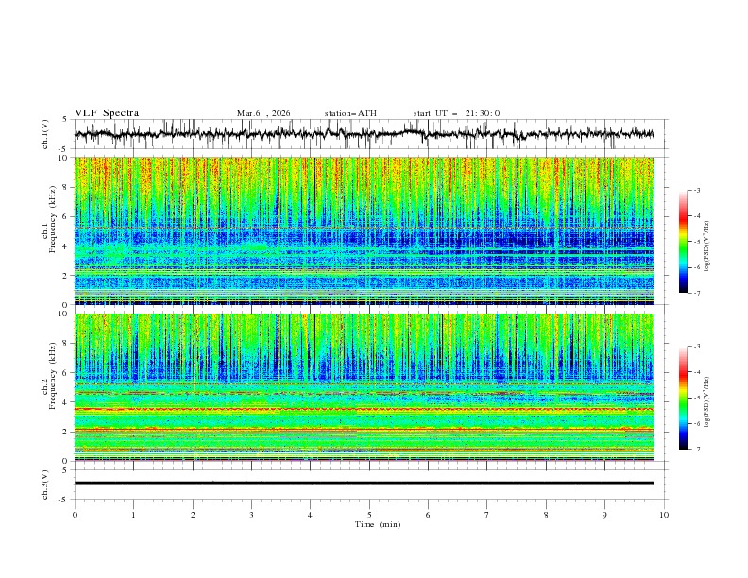Click inside the ch.1 spectrogram panel

(365, 230)
